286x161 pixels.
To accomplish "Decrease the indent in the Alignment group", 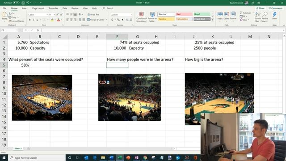I will [80, 20].
